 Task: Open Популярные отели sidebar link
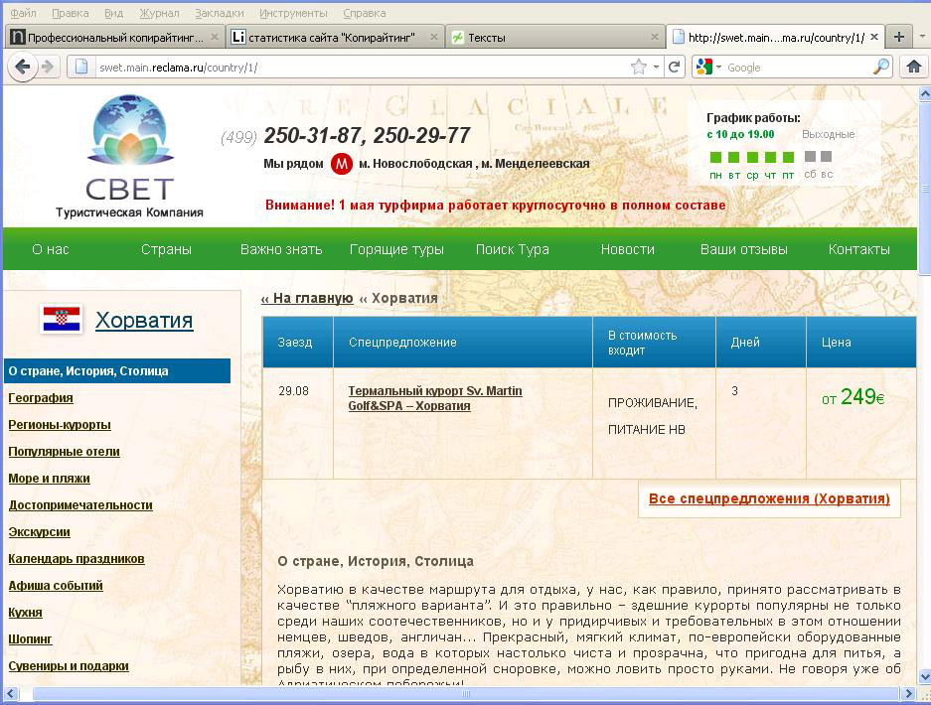(x=65, y=452)
